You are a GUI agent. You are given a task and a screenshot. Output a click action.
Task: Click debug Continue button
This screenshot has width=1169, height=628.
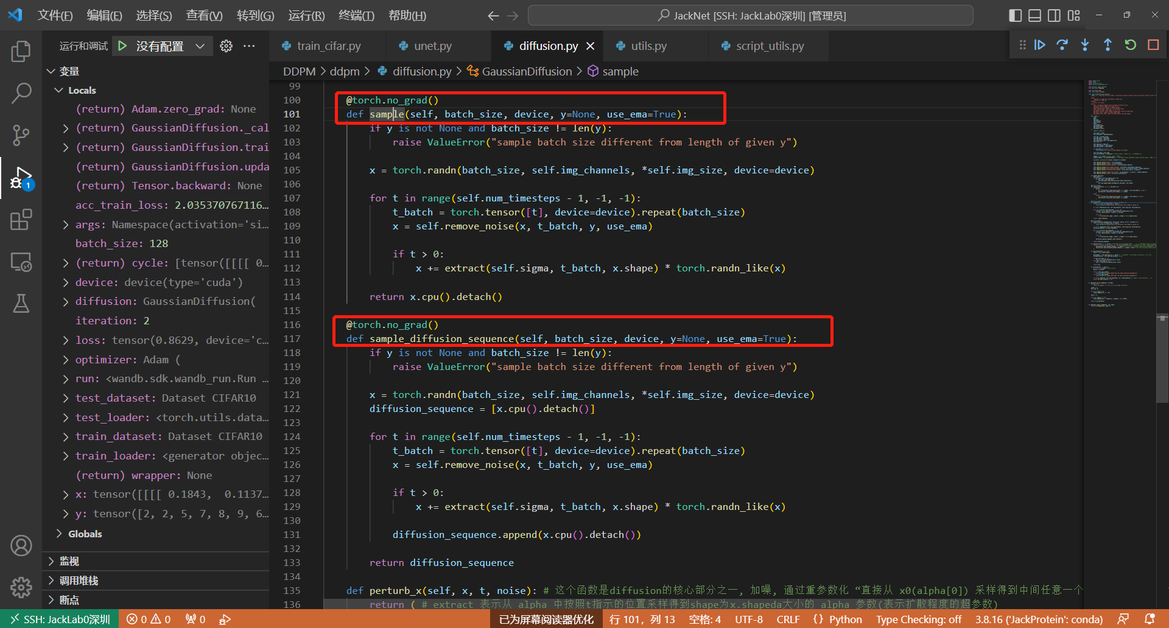pos(1040,45)
